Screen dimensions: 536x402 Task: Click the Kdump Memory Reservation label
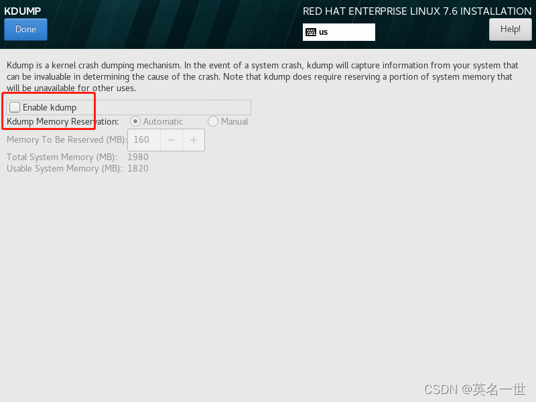click(x=62, y=122)
